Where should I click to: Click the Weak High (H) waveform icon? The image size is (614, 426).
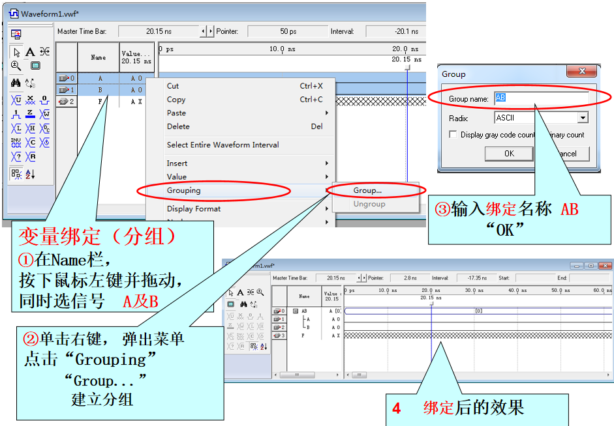click(30, 128)
